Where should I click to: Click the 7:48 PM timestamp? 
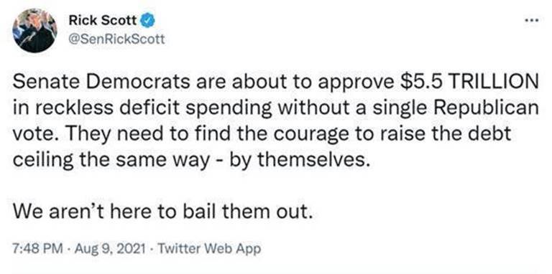39,249
